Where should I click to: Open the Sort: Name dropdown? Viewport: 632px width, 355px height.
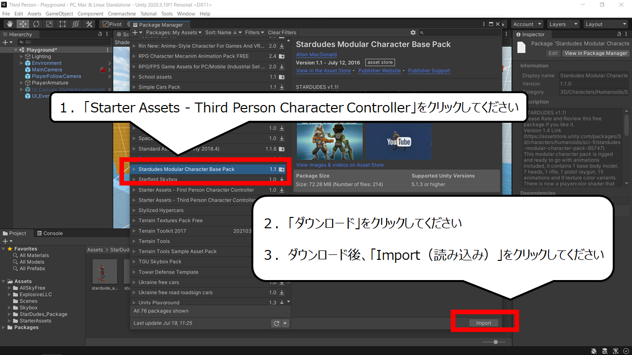pyautogui.click(x=224, y=33)
